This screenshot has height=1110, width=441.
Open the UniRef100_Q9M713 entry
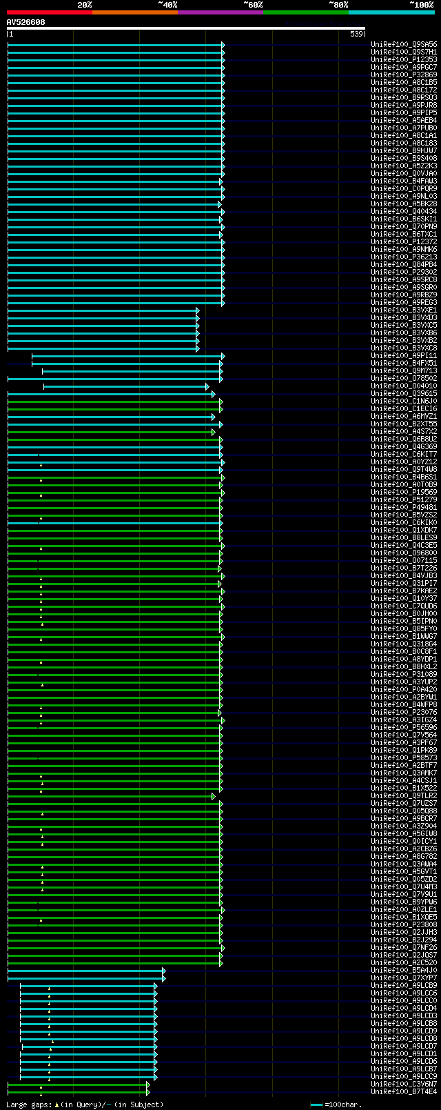pos(404,371)
